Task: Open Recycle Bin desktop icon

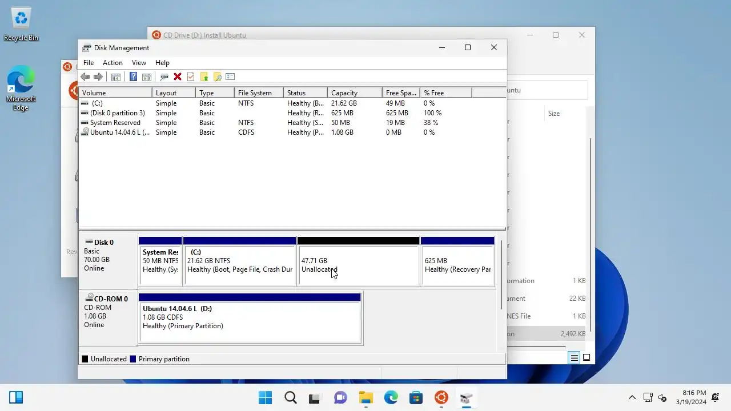Action: 21,24
